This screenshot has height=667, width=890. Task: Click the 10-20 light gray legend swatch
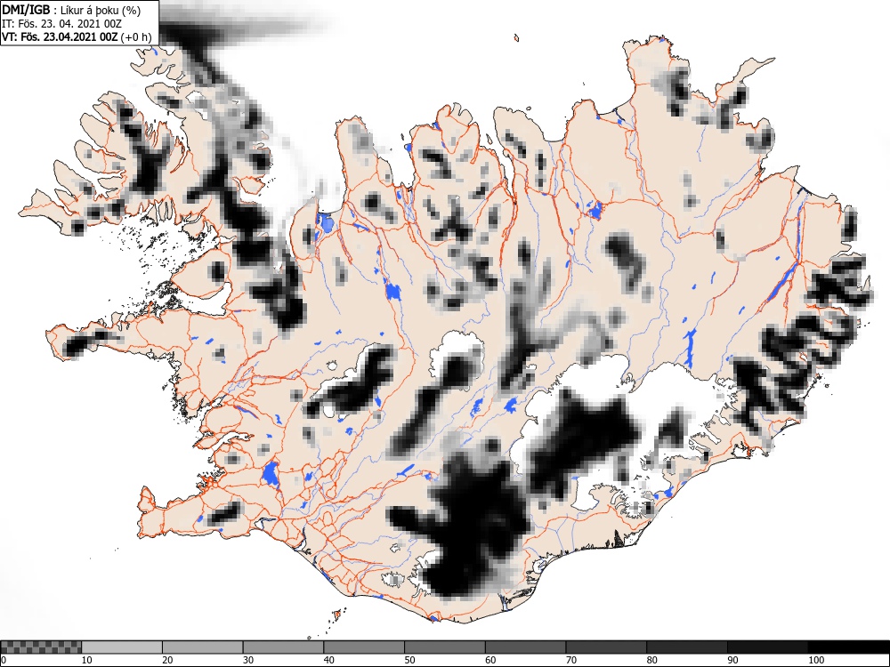pos(122,647)
